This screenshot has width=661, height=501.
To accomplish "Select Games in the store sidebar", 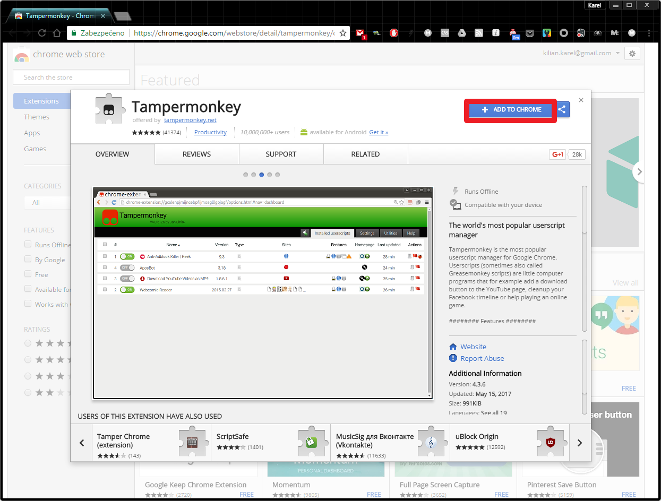I will tap(35, 149).
